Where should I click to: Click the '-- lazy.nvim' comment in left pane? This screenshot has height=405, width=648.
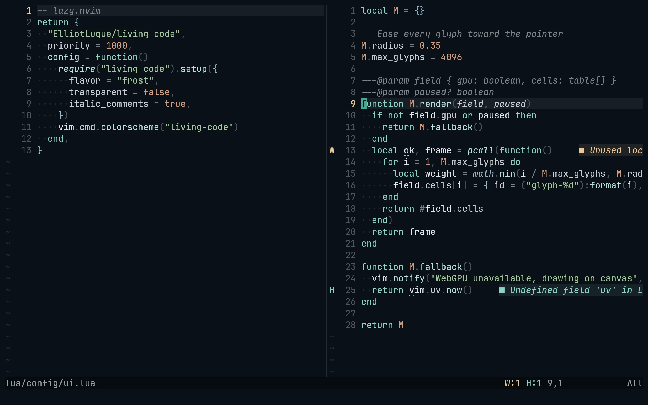point(69,10)
